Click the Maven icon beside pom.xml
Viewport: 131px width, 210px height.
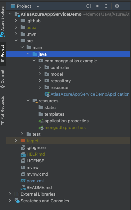pos(23,181)
